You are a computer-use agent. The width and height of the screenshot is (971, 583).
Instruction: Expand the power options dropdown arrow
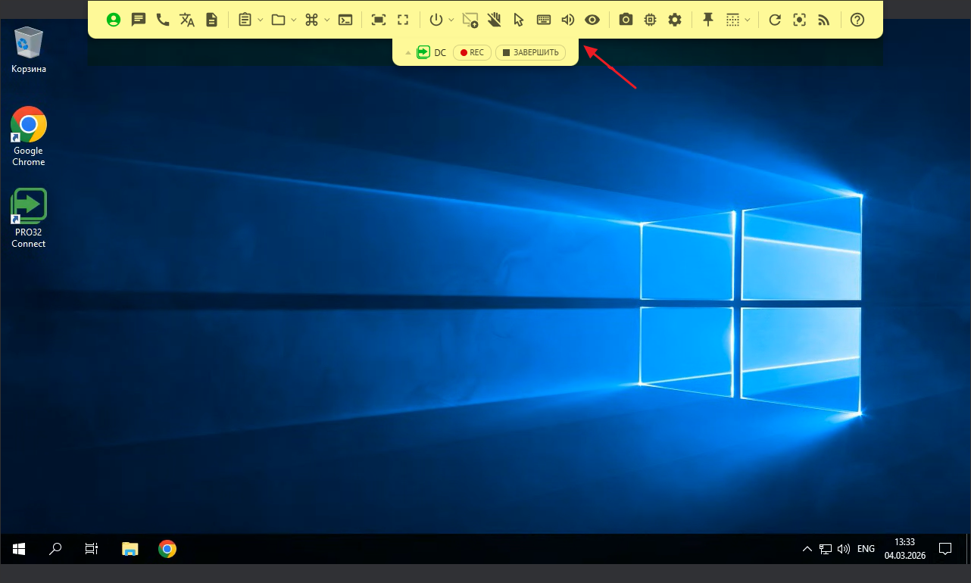coord(451,20)
